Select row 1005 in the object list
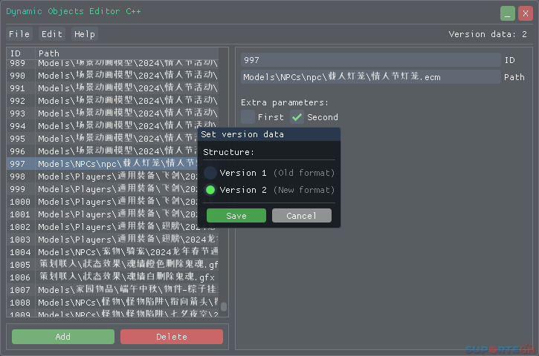 tap(112, 265)
